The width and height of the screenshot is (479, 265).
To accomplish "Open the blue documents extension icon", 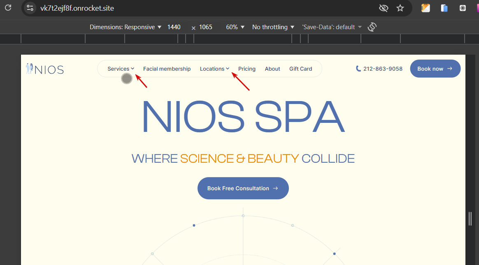I will (444, 8).
